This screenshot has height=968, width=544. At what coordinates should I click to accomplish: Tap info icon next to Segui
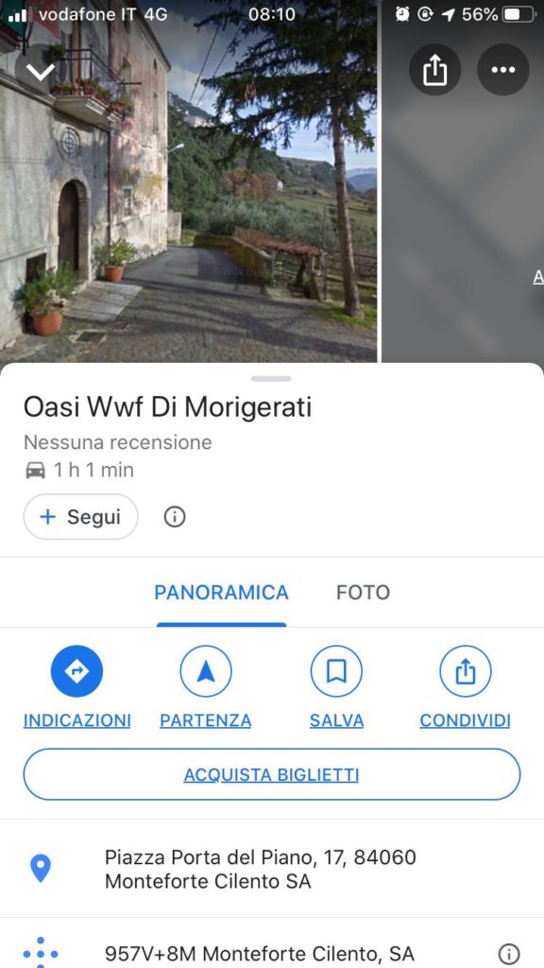point(175,517)
